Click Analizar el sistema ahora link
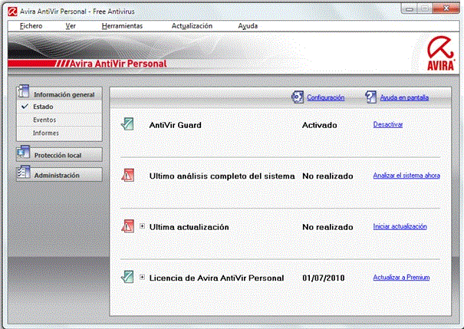 [406, 176]
